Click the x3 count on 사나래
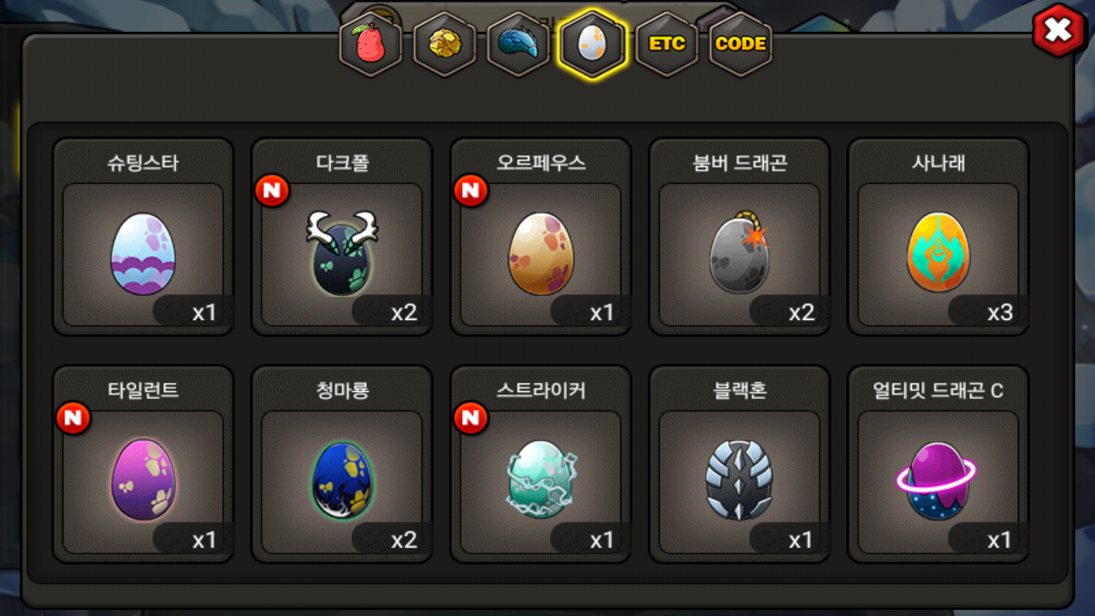Image resolution: width=1095 pixels, height=616 pixels. pyautogui.click(x=1000, y=312)
